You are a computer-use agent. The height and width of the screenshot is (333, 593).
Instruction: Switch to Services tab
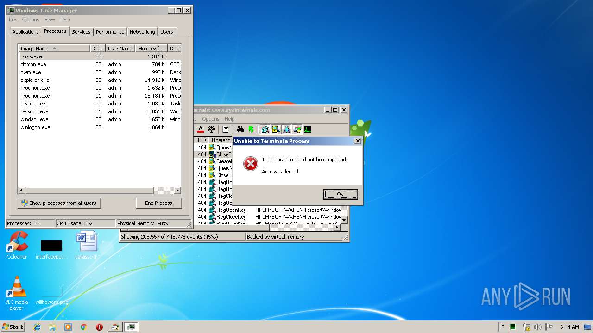point(81,32)
